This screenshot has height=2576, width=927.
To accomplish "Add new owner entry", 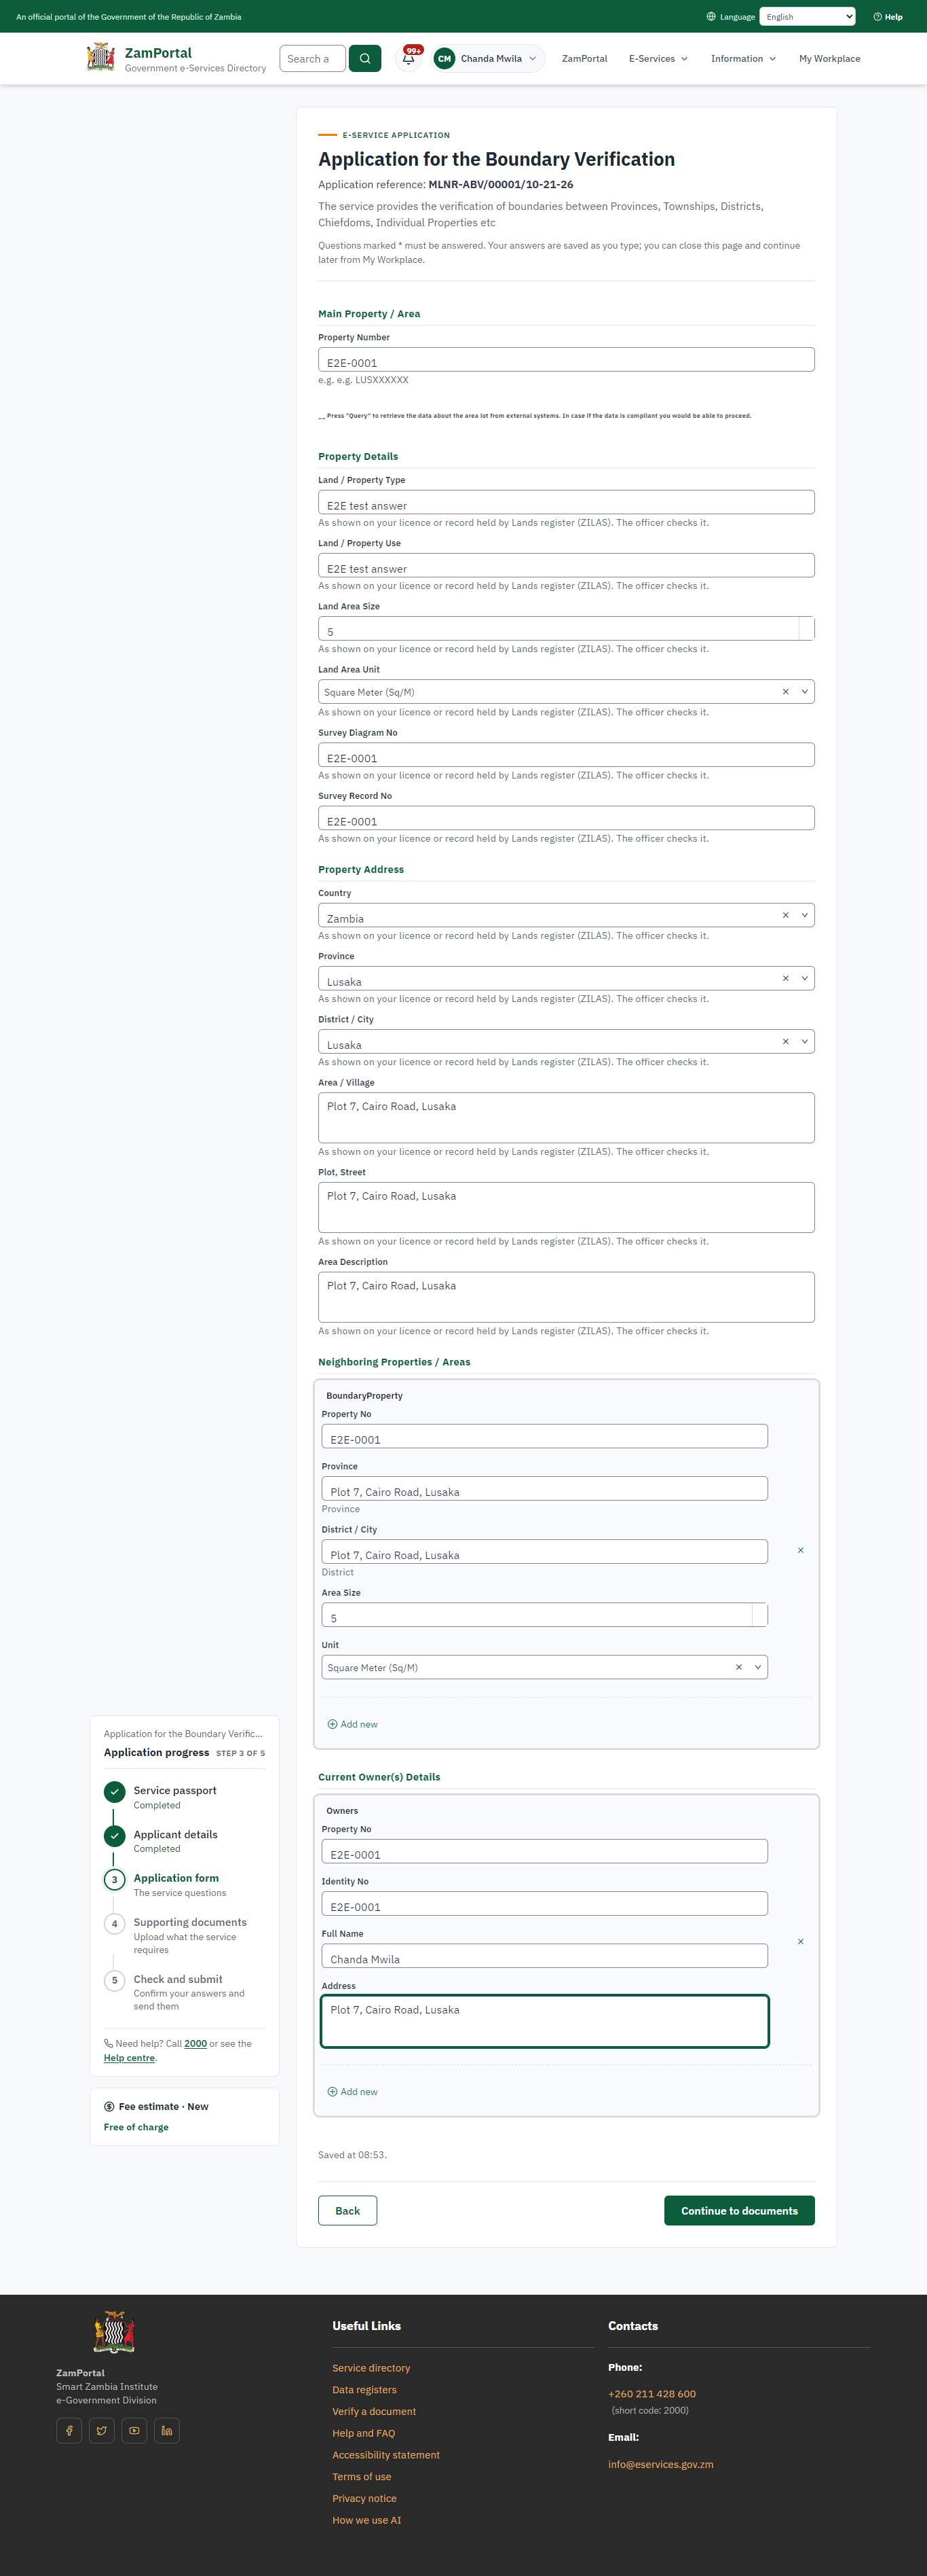I will coord(353,2091).
